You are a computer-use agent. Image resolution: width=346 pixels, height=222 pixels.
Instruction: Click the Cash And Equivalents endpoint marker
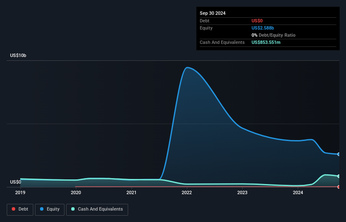click(x=339, y=176)
